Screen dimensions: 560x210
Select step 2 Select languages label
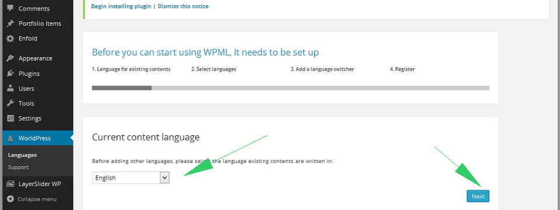click(213, 69)
